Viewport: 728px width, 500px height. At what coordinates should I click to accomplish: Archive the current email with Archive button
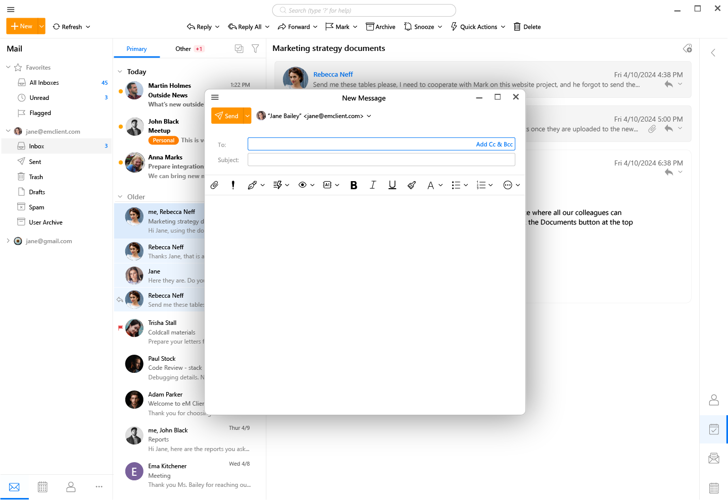point(380,26)
